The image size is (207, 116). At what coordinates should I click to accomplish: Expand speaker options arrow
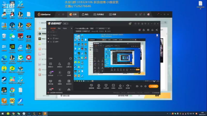[x=131, y=86]
